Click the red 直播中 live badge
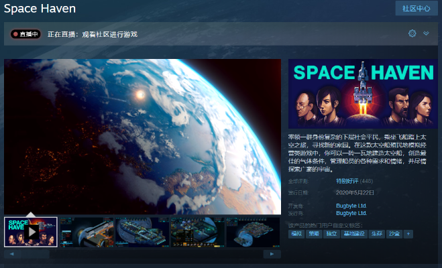 (25, 34)
